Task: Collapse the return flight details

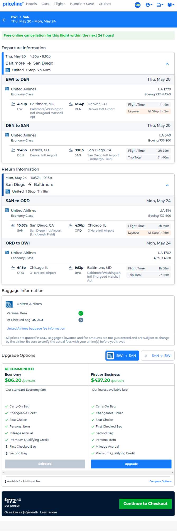Action: click(x=167, y=185)
